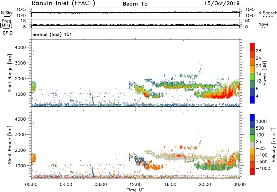277x192 pixels.
Task: Click the "Time UT" axis title
Action: coord(135,190)
